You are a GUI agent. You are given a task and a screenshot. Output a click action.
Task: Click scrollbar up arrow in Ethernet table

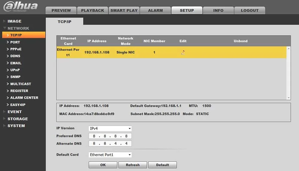pyautogui.click(x=289, y=49)
